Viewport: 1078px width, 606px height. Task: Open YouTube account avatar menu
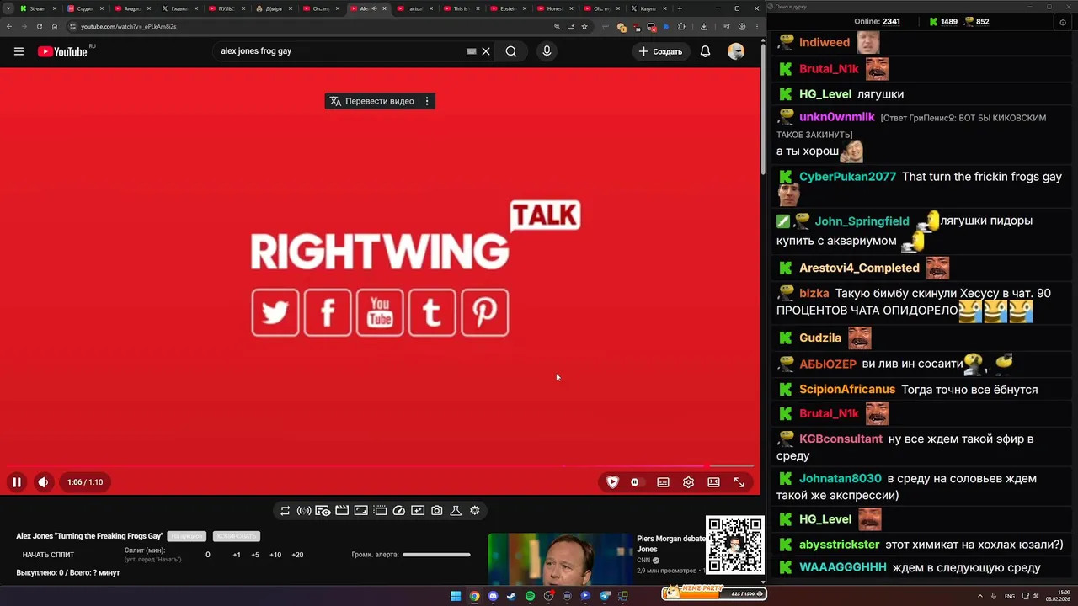736,51
